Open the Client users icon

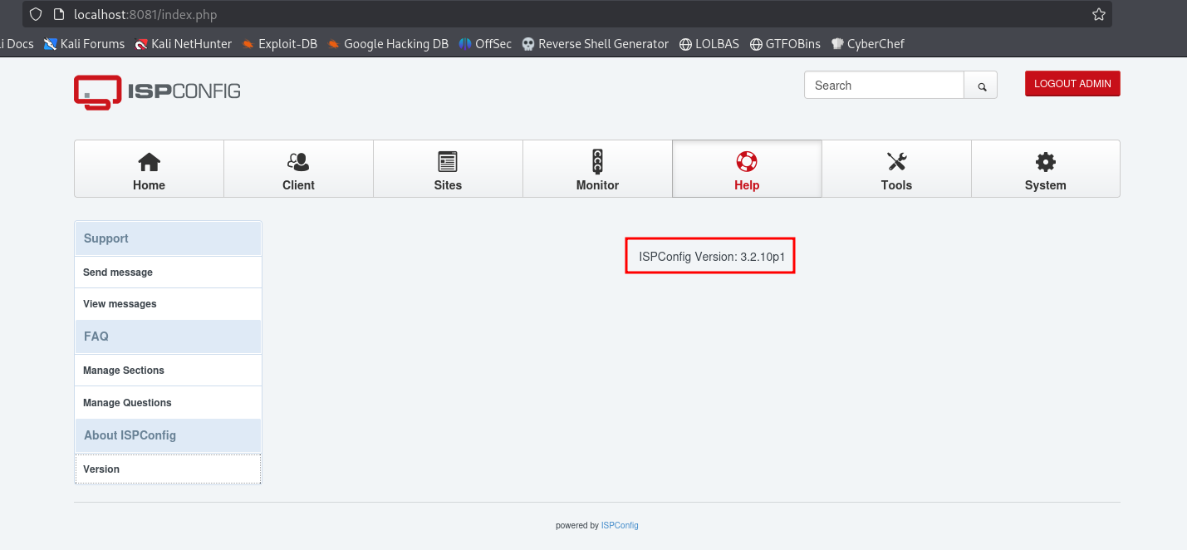click(298, 161)
